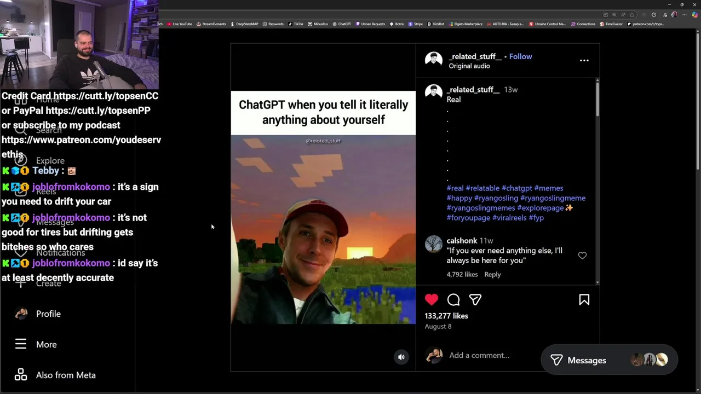Viewport: 701px width, 394px height.
Task: Open Ukraine Control Map bookmark
Action: coord(548,24)
